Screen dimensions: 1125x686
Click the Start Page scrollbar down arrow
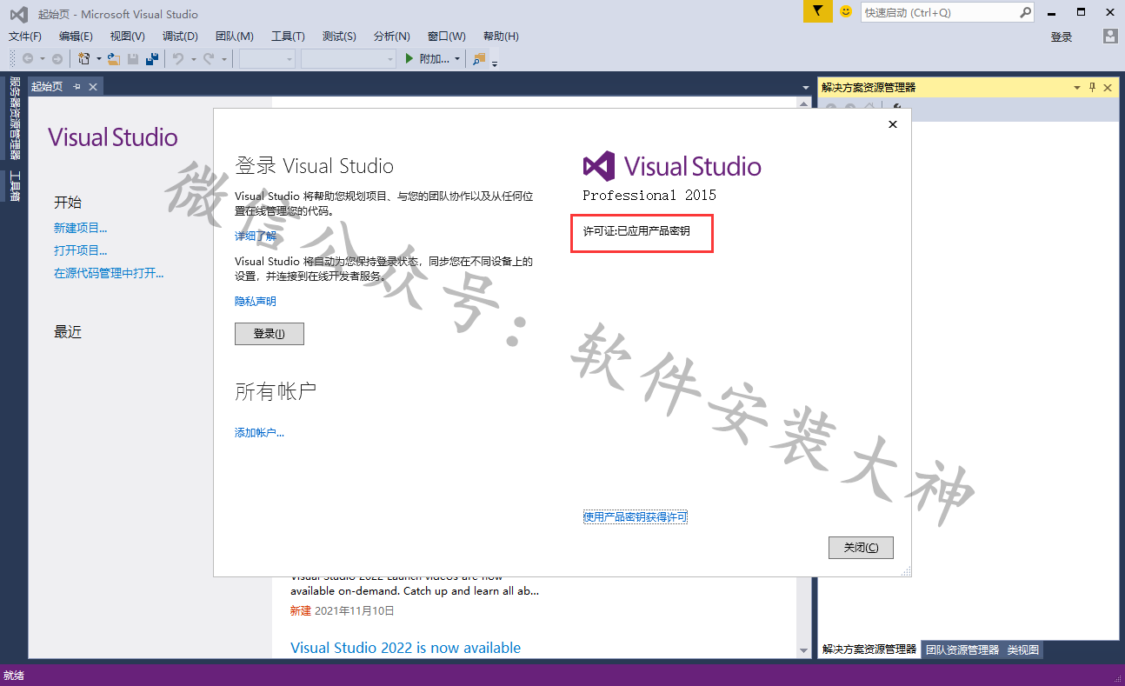point(804,651)
